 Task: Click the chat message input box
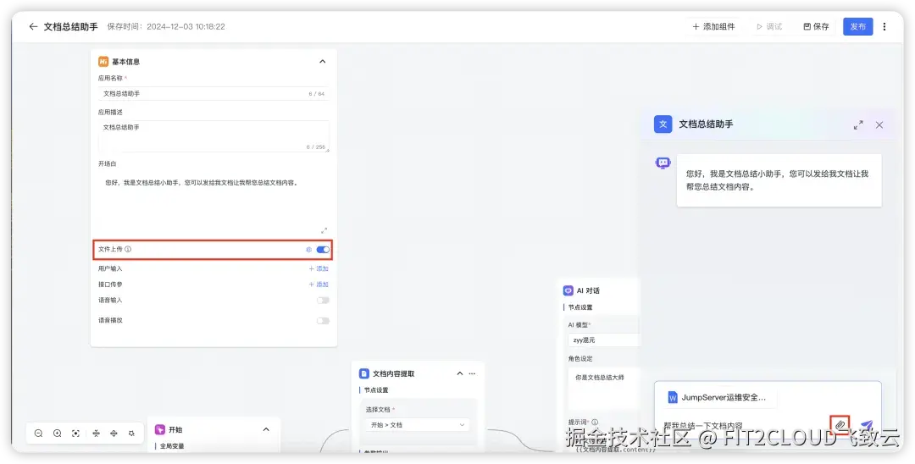pyautogui.click(x=744, y=426)
